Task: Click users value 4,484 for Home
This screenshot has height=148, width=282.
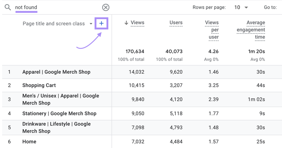Action: (x=176, y=142)
